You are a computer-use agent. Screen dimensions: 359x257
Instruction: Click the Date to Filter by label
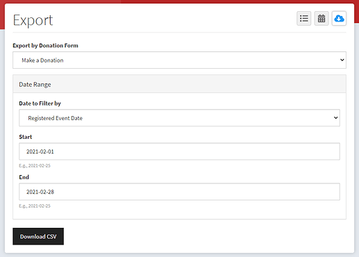coord(40,103)
